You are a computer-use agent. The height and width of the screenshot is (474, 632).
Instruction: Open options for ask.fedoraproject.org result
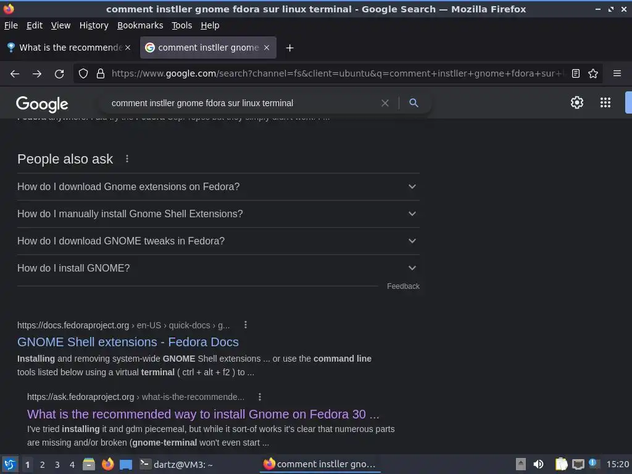(260, 397)
